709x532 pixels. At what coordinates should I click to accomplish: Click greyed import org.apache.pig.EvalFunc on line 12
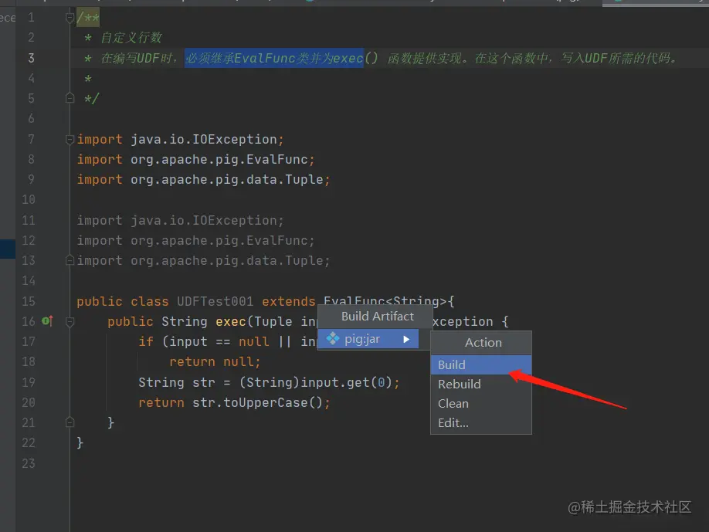click(x=196, y=240)
